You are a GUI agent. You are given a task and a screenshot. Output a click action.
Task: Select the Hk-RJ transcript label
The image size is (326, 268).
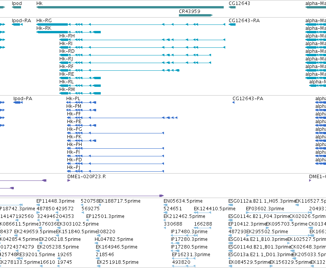click(x=66, y=59)
